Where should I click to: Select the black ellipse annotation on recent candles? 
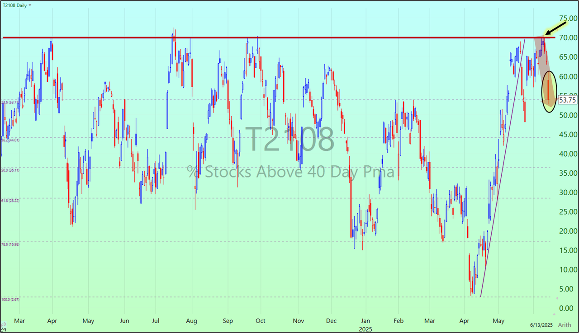point(549,90)
